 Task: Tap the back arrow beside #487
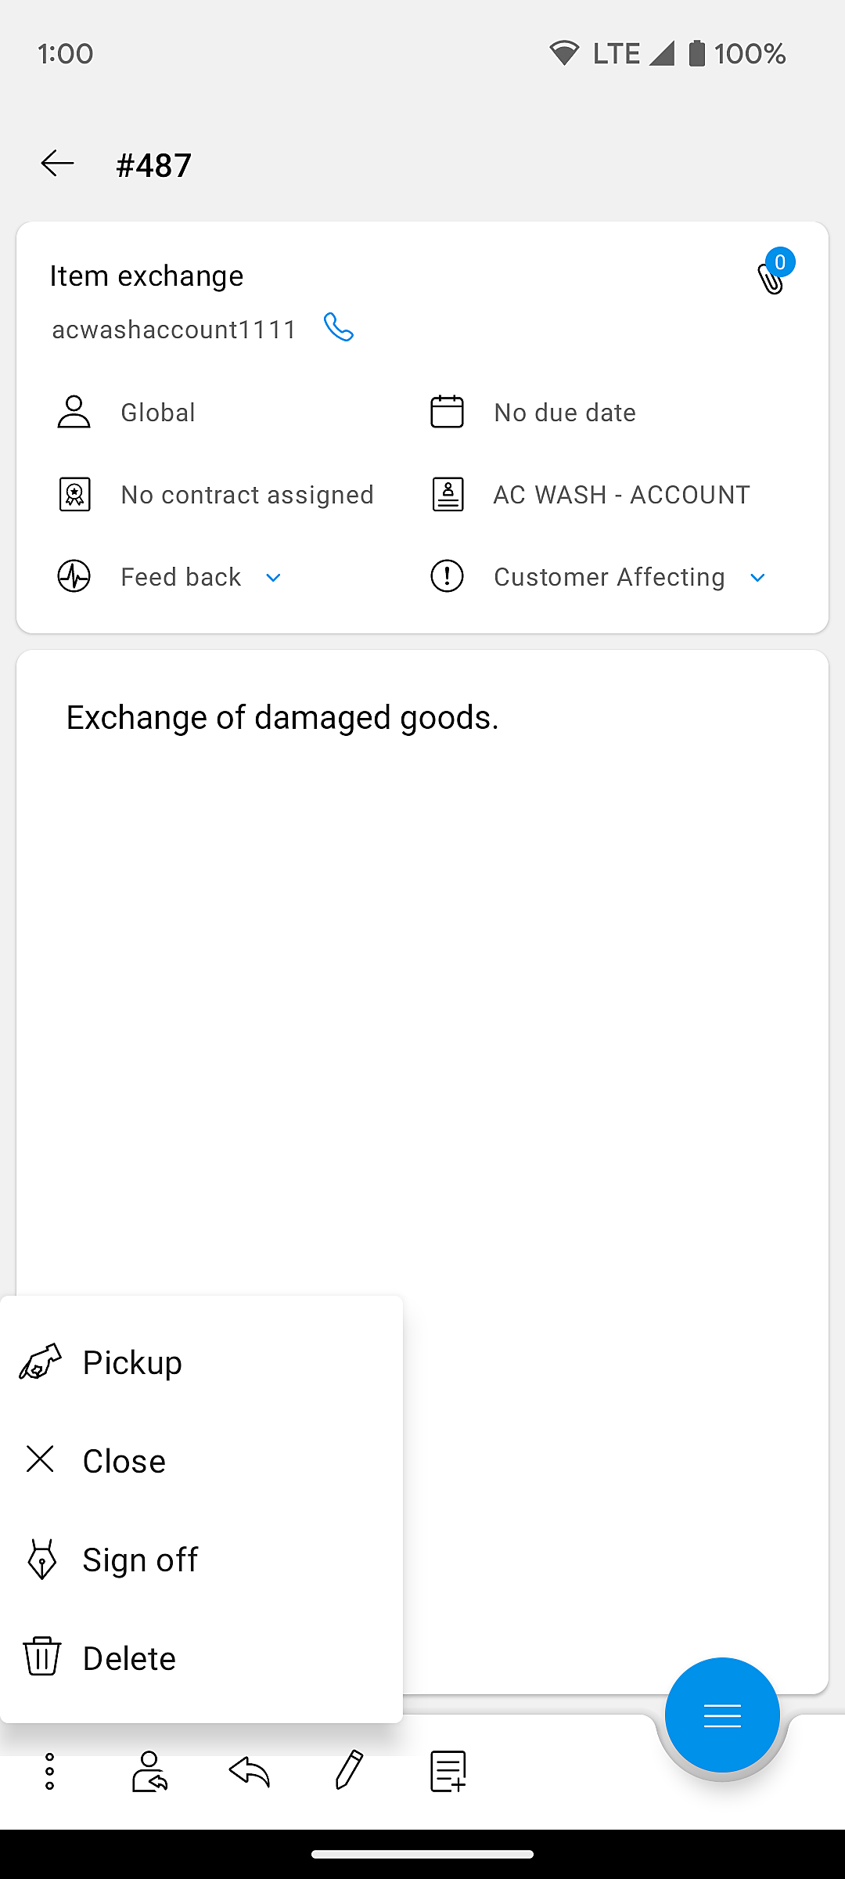click(58, 164)
